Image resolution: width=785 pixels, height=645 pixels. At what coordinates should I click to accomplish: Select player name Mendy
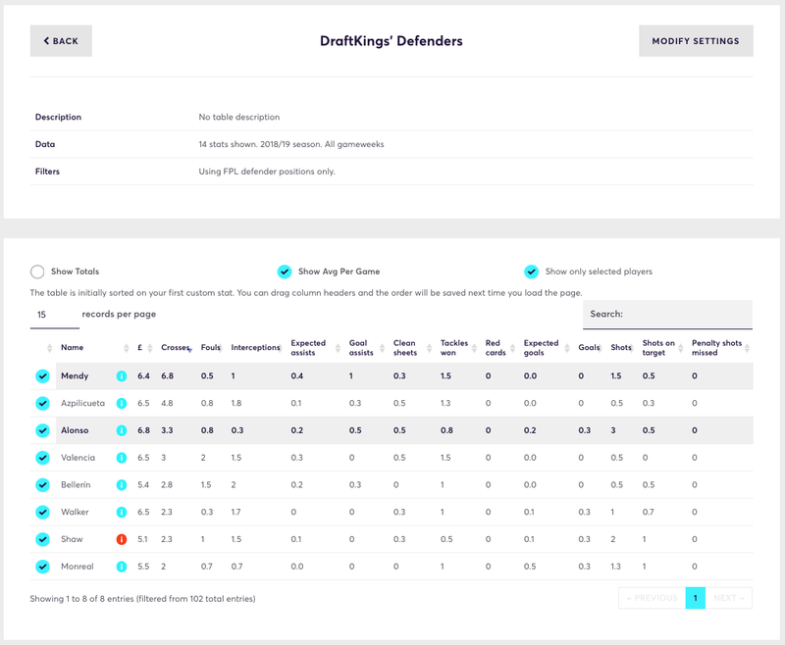coord(75,376)
